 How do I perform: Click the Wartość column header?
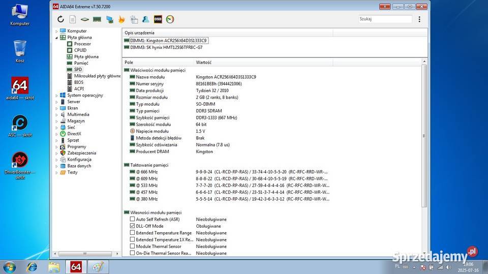[263, 62]
